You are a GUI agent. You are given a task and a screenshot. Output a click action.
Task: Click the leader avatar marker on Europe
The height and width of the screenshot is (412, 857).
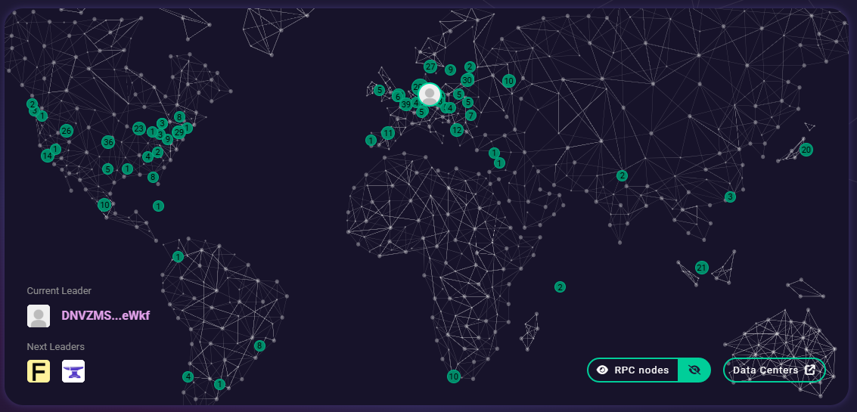tap(430, 94)
